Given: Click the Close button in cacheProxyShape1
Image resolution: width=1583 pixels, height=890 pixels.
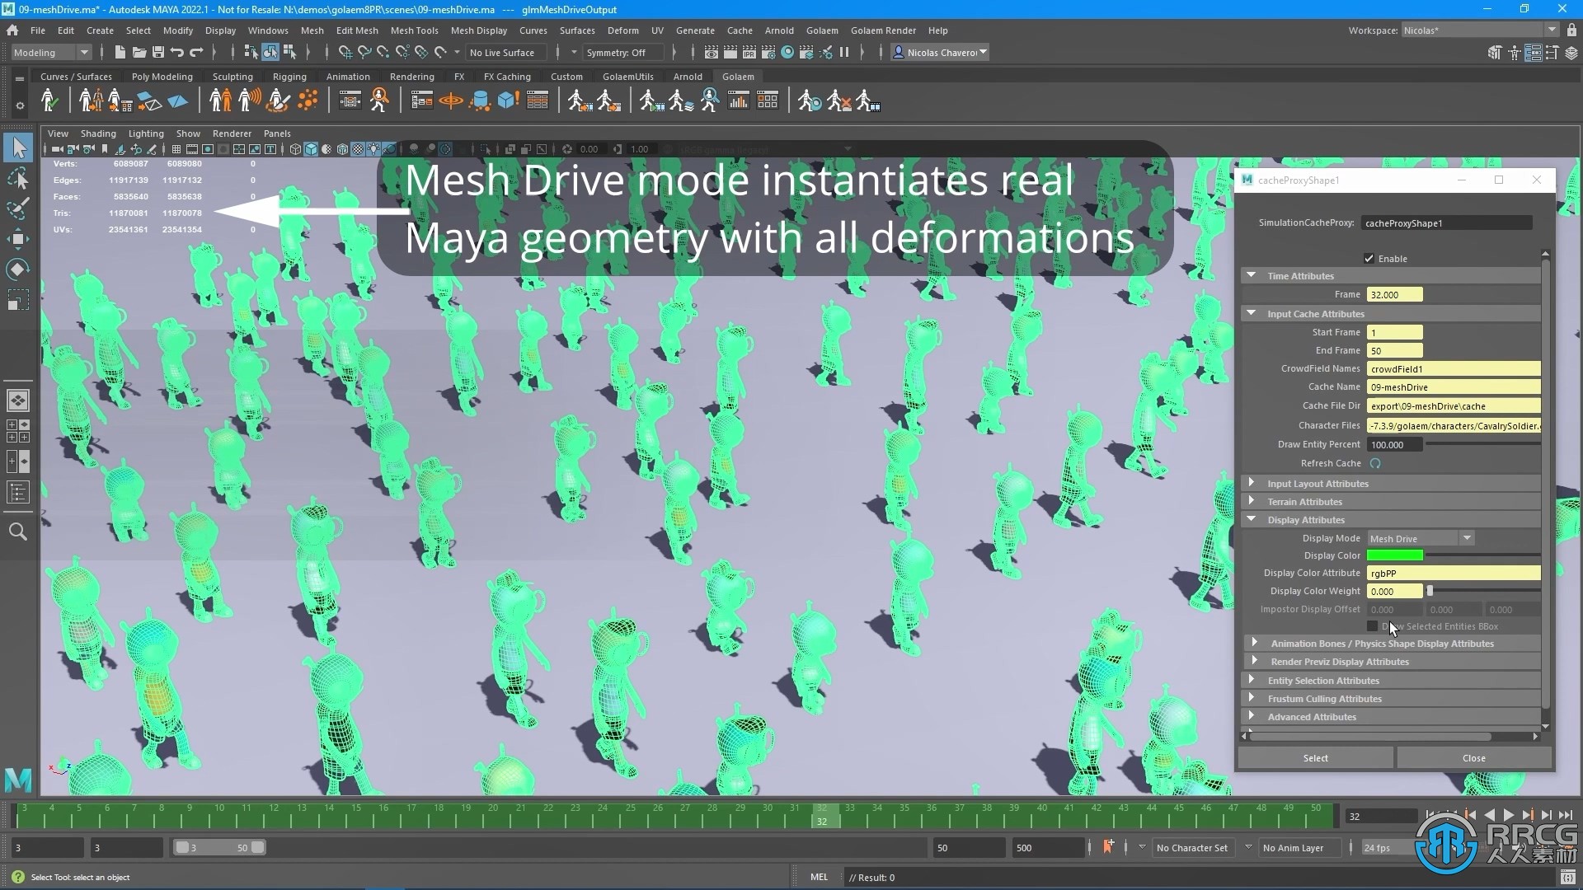Looking at the screenshot, I should point(1473,757).
